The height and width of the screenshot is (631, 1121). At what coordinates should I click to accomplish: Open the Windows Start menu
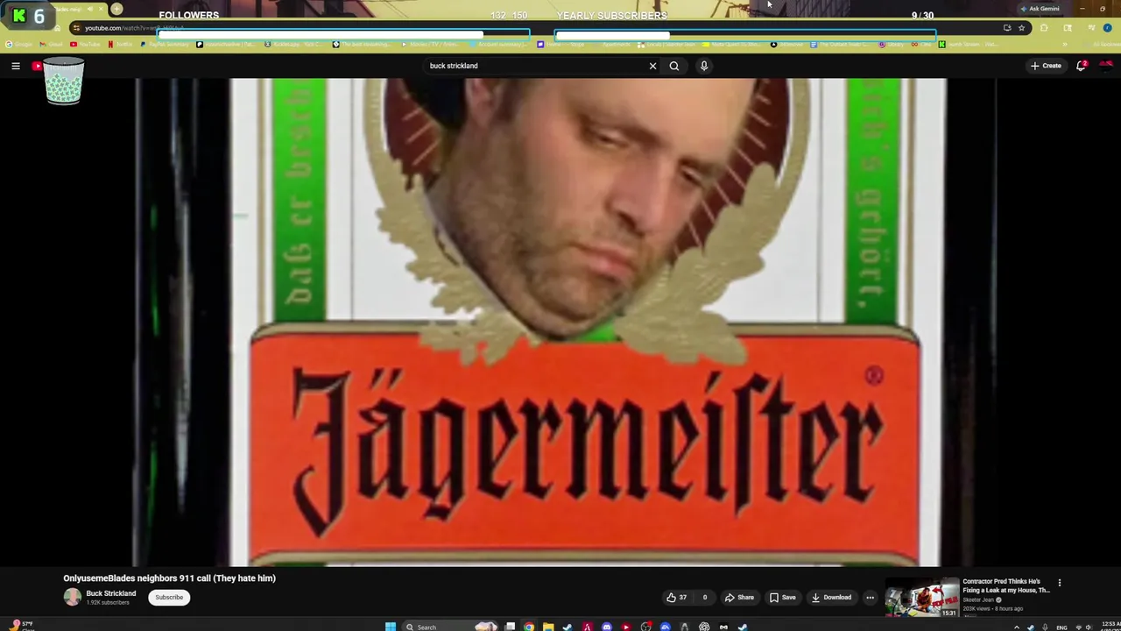pyautogui.click(x=391, y=627)
